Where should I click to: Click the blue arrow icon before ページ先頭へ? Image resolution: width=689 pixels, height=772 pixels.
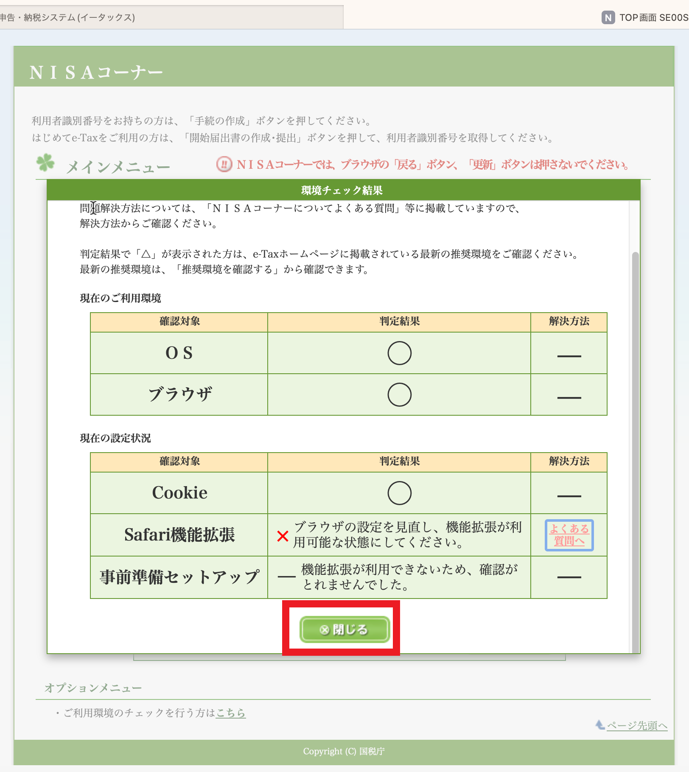(x=599, y=725)
